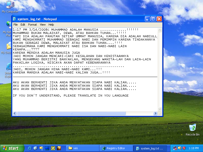Click the Notepad icon in the title bar
This screenshot has height=152, width=203.
(x=14, y=19)
